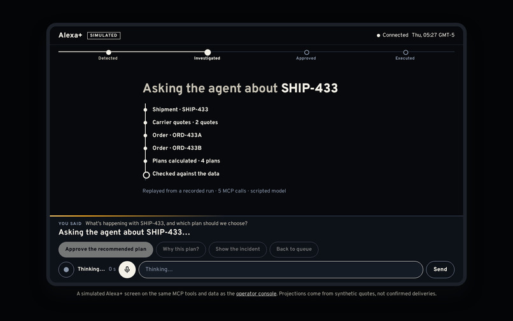The image size is (513, 321).
Task: Click the Alexa+ logo text
Action: pyautogui.click(x=70, y=36)
